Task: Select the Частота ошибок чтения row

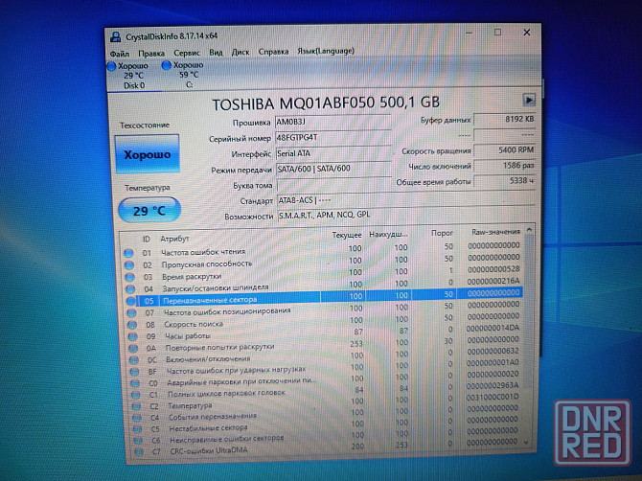Action: [322, 249]
